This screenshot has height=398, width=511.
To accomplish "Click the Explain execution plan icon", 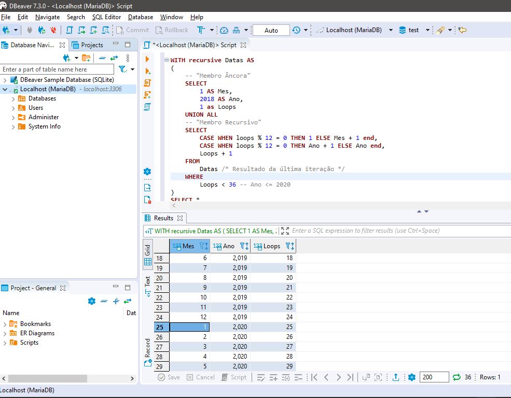I will click(x=147, y=107).
